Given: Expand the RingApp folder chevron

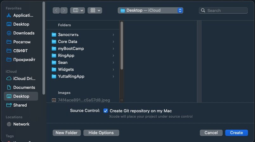Looking at the screenshot, I should pos(113,56).
